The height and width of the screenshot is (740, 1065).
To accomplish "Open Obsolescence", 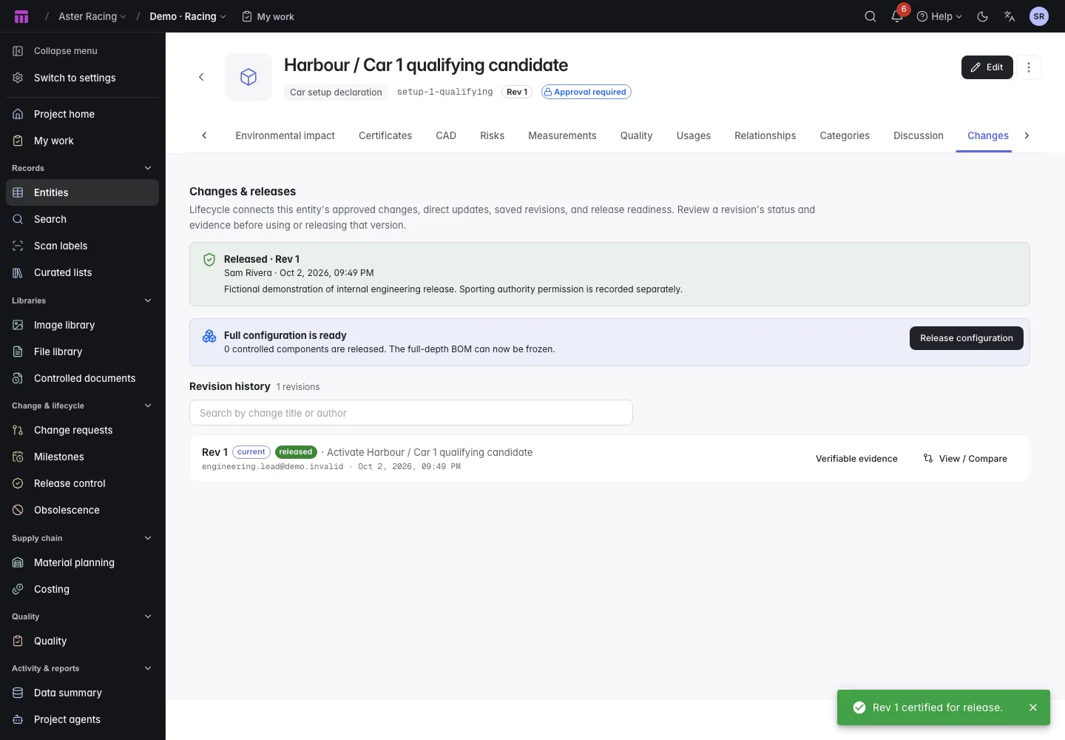I will pyautogui.click(x=82, y=510).
